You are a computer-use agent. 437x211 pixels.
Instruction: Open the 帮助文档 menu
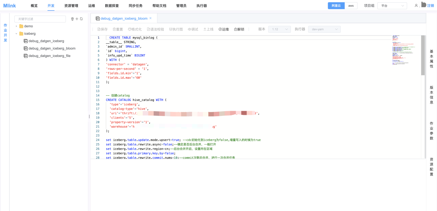pyautogui.click(x=159, y=6)
